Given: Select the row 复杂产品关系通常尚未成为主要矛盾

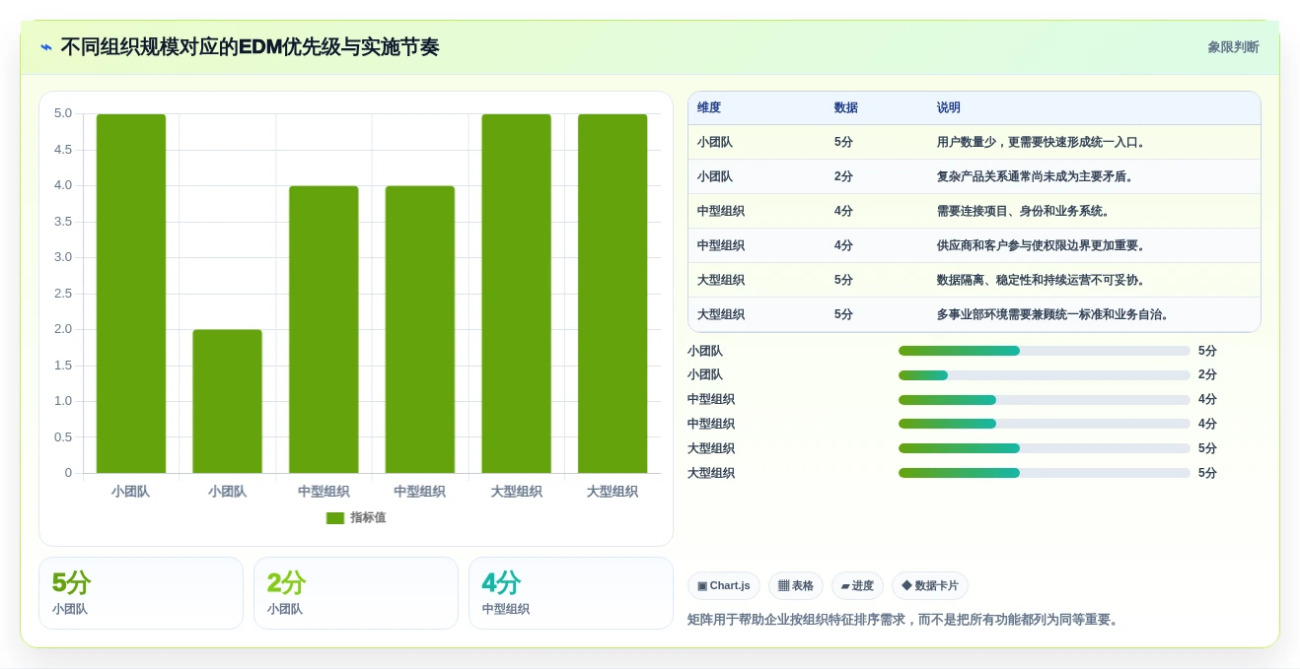Looking at the screenshot, I should tap(975, 177).
